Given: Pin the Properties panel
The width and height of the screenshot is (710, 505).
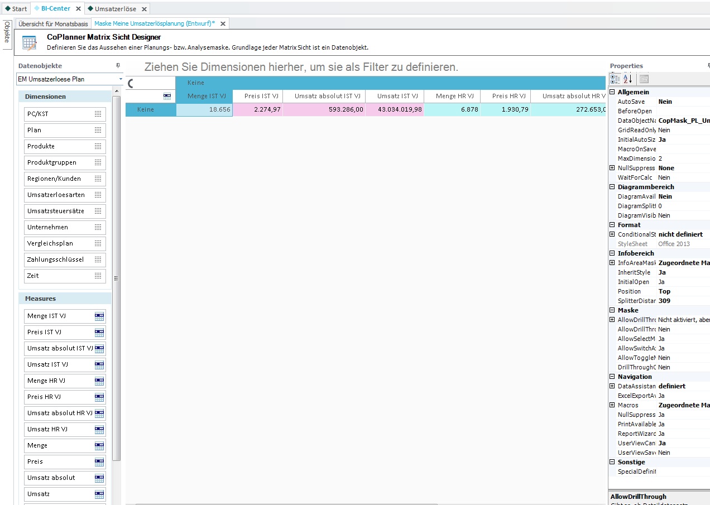Looking at the screenshot, I should coord(708,66).
